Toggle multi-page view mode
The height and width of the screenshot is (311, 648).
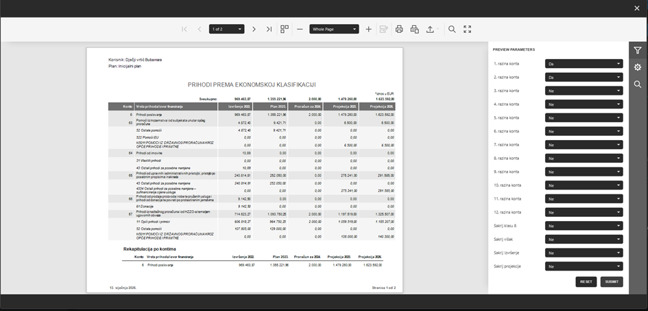tap(285, 30)
